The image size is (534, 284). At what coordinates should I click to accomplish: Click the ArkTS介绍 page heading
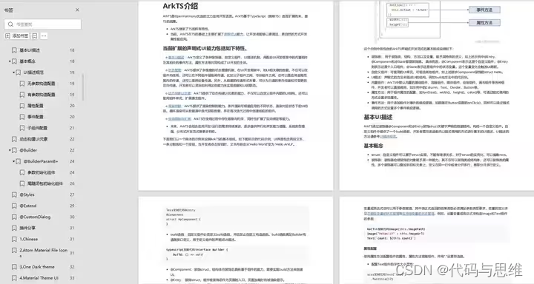(180, 6)
